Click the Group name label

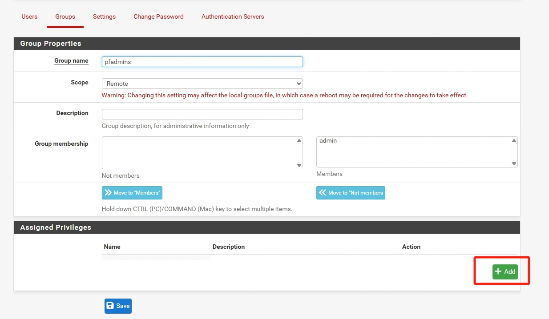pyautogui.click(x=71, y=61)
